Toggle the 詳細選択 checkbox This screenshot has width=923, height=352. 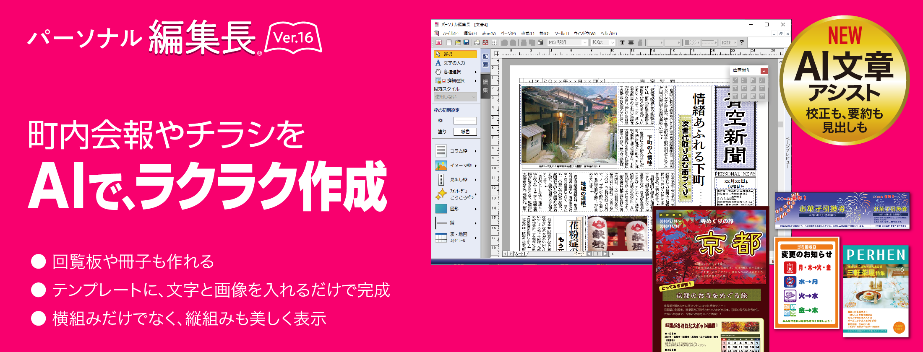coord(444,81)
